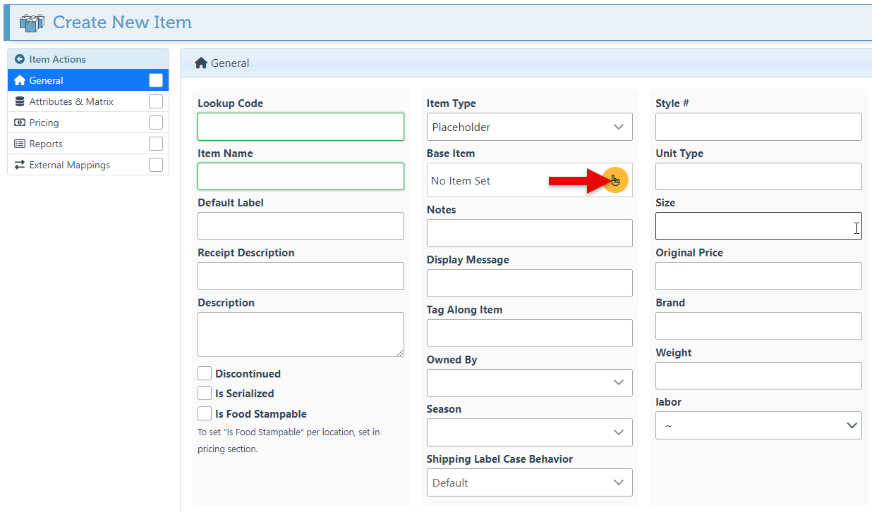
Task: Open the External Mappings section
Action: point(69,165)
